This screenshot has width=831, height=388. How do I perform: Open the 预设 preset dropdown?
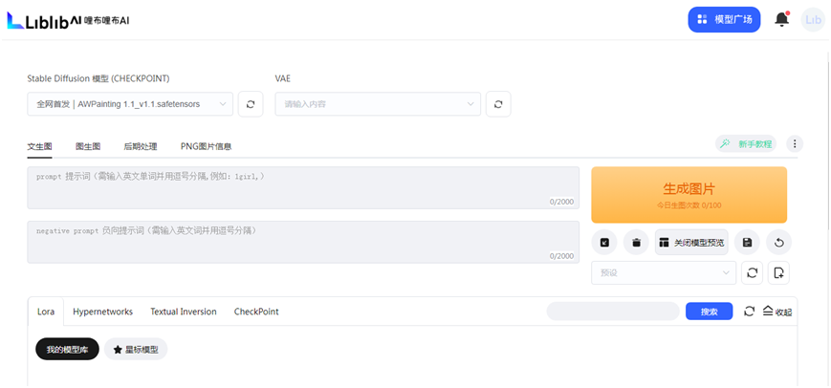664,272
